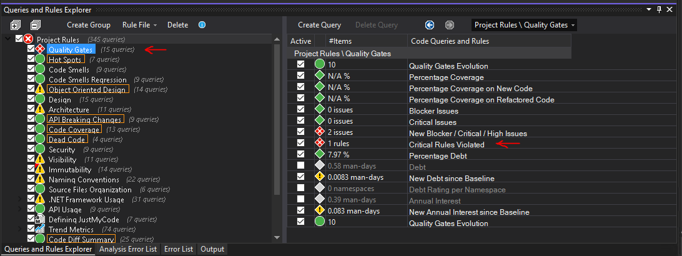This screenshot has height=256, width=682.
Task: Expand the API Usage tree node
Action: [x=19, y=209]
